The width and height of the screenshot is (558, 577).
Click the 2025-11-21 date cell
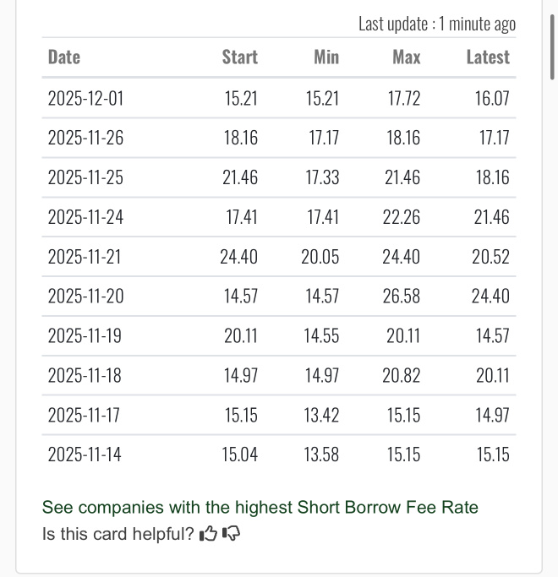tap(85, 257)
